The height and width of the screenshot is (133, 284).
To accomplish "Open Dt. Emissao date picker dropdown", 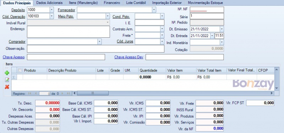I will tap(222, 29).
